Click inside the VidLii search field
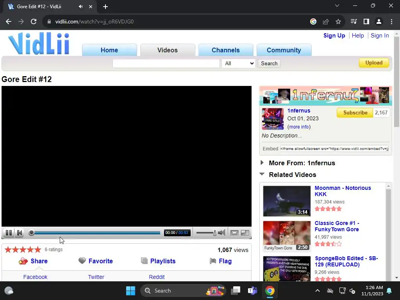Viewport: 400px width, 300px height. click(x=166, y=63)
